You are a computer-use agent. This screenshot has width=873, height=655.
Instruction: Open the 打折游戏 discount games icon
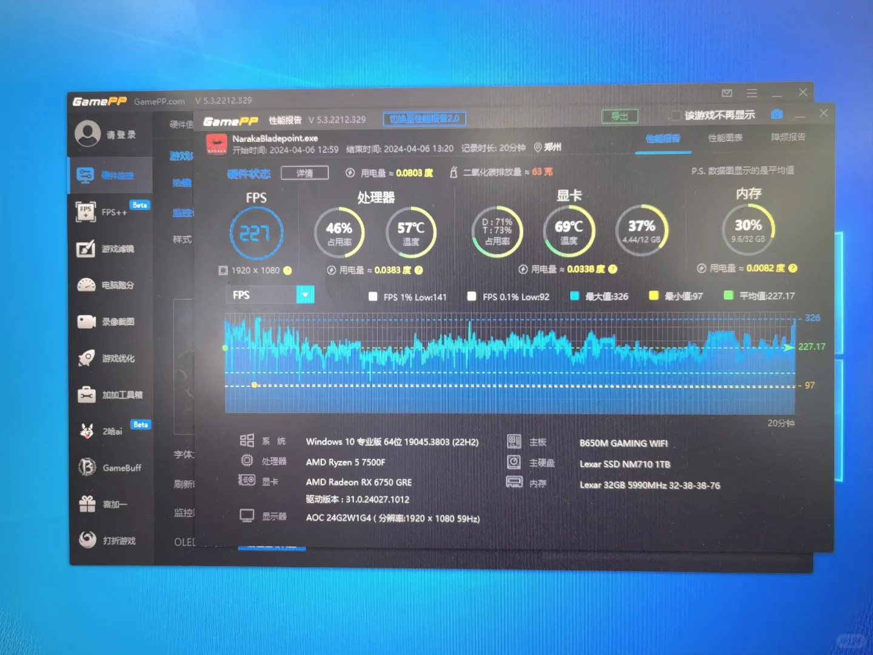(87, 540)
